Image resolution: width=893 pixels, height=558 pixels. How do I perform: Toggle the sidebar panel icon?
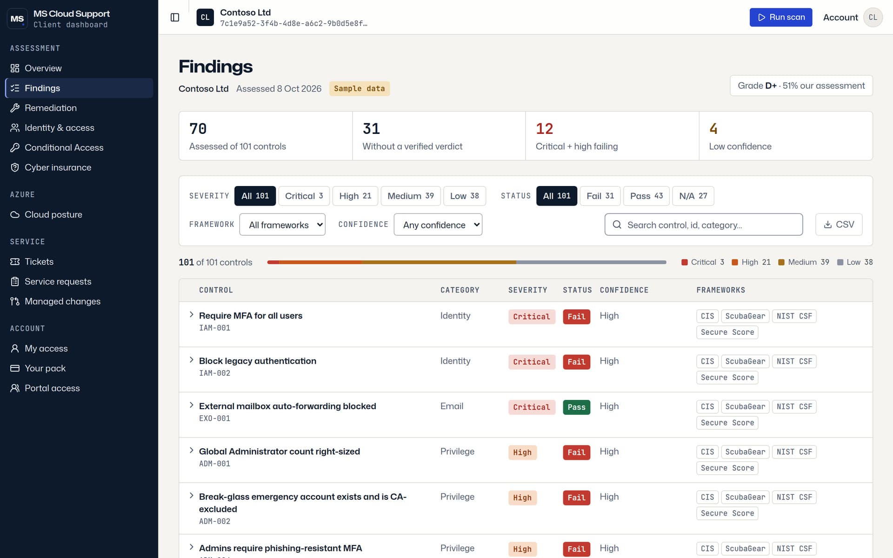click(175, 17)
